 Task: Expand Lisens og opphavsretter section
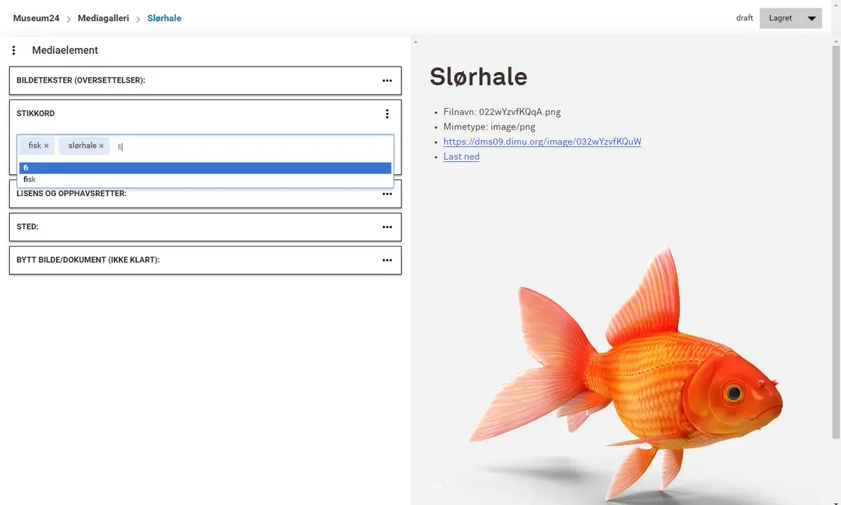pyautogui.click(x=205, y=194)
